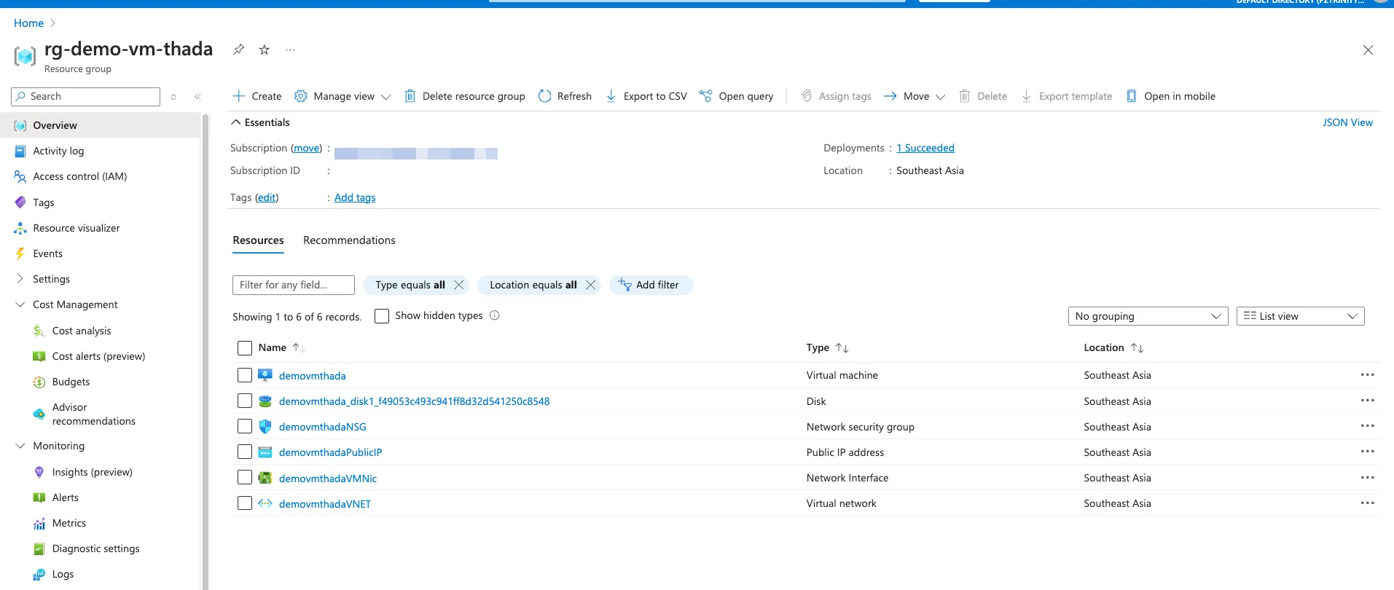Viewport: 1394px width, 590px height.
Task: Open Alerts in the Monitoring section
Action: pos(65,497)
